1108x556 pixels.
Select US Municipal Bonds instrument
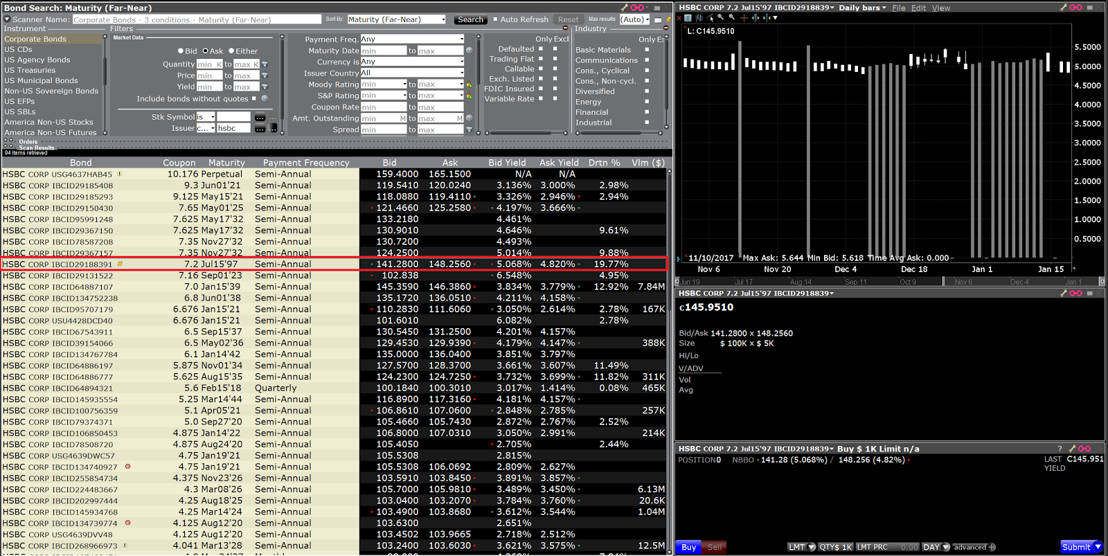tap(41, 80)
